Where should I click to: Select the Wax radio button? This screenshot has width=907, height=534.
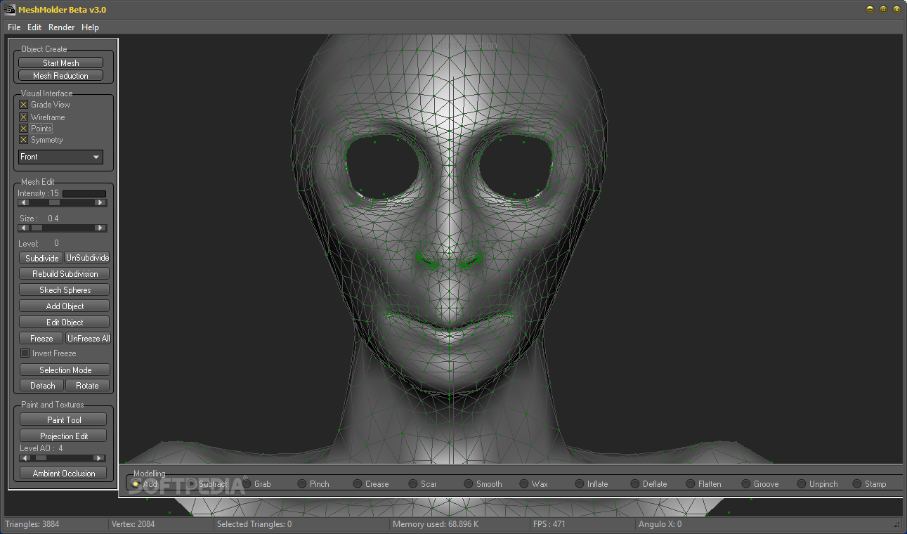(524, 483)
